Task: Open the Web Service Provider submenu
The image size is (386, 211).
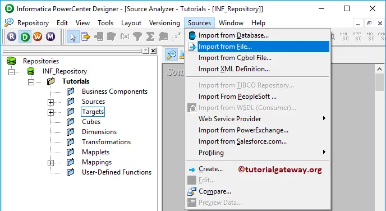Action: point(258,119)
